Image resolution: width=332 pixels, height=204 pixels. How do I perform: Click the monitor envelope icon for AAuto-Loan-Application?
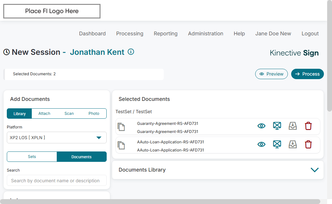pyautogui.click(x=277, y=144)
